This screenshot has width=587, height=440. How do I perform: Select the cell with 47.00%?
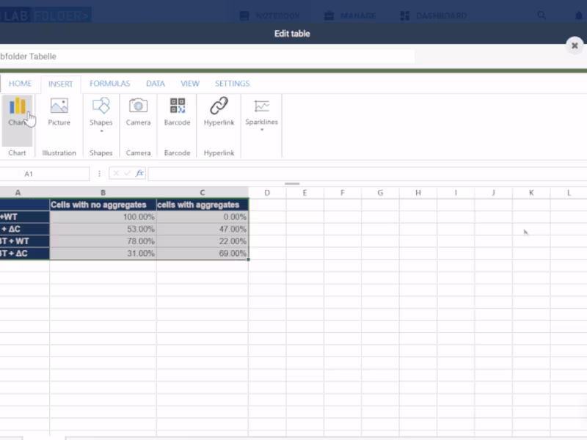(203, 229)
